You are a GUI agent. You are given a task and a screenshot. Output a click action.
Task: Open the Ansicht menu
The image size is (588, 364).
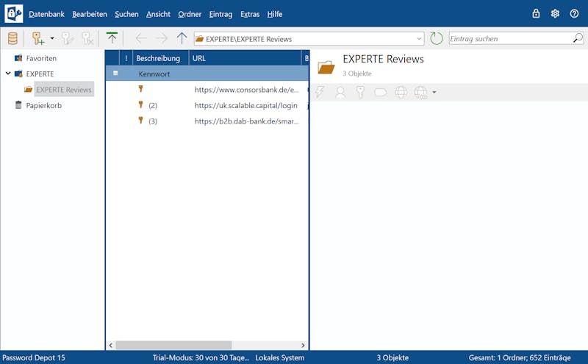coord(158,14)
